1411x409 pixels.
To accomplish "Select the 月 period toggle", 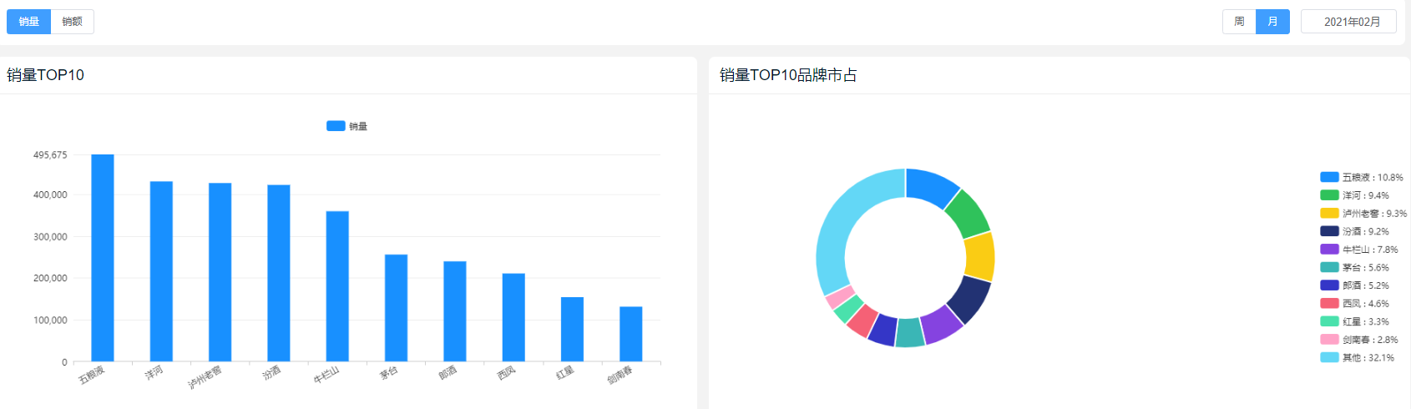I will coord(1272,22).
